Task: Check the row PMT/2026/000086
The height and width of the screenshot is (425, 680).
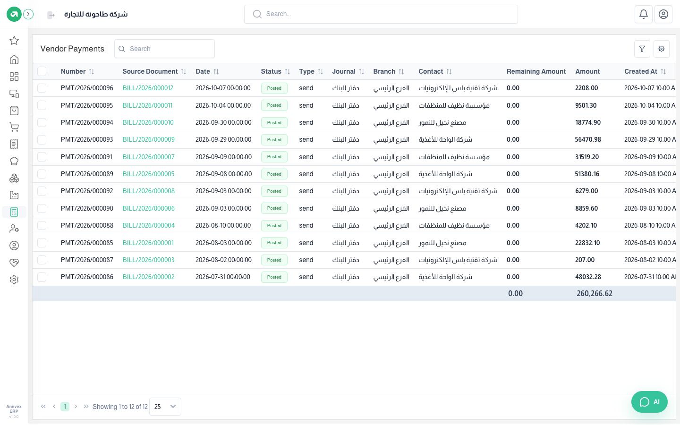Action: tap(42, 277)
